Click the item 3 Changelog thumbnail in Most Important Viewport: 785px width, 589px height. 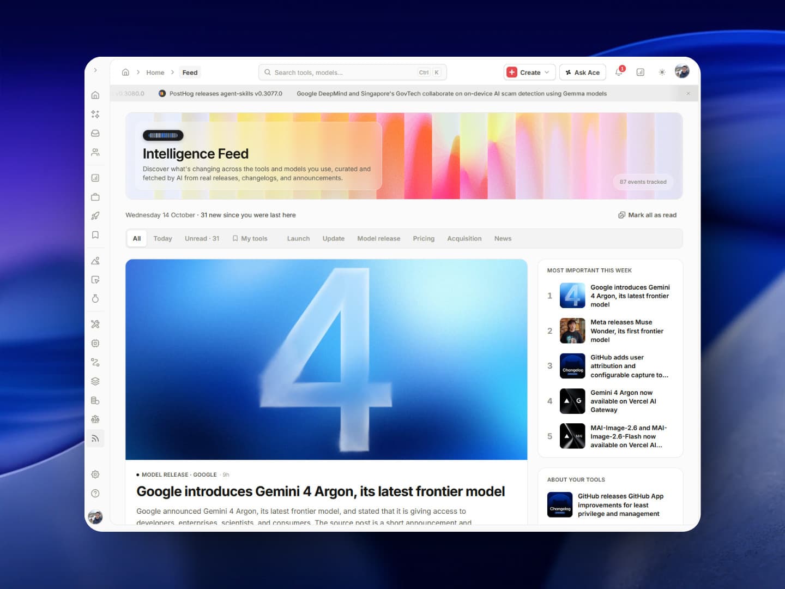[572, 366]
